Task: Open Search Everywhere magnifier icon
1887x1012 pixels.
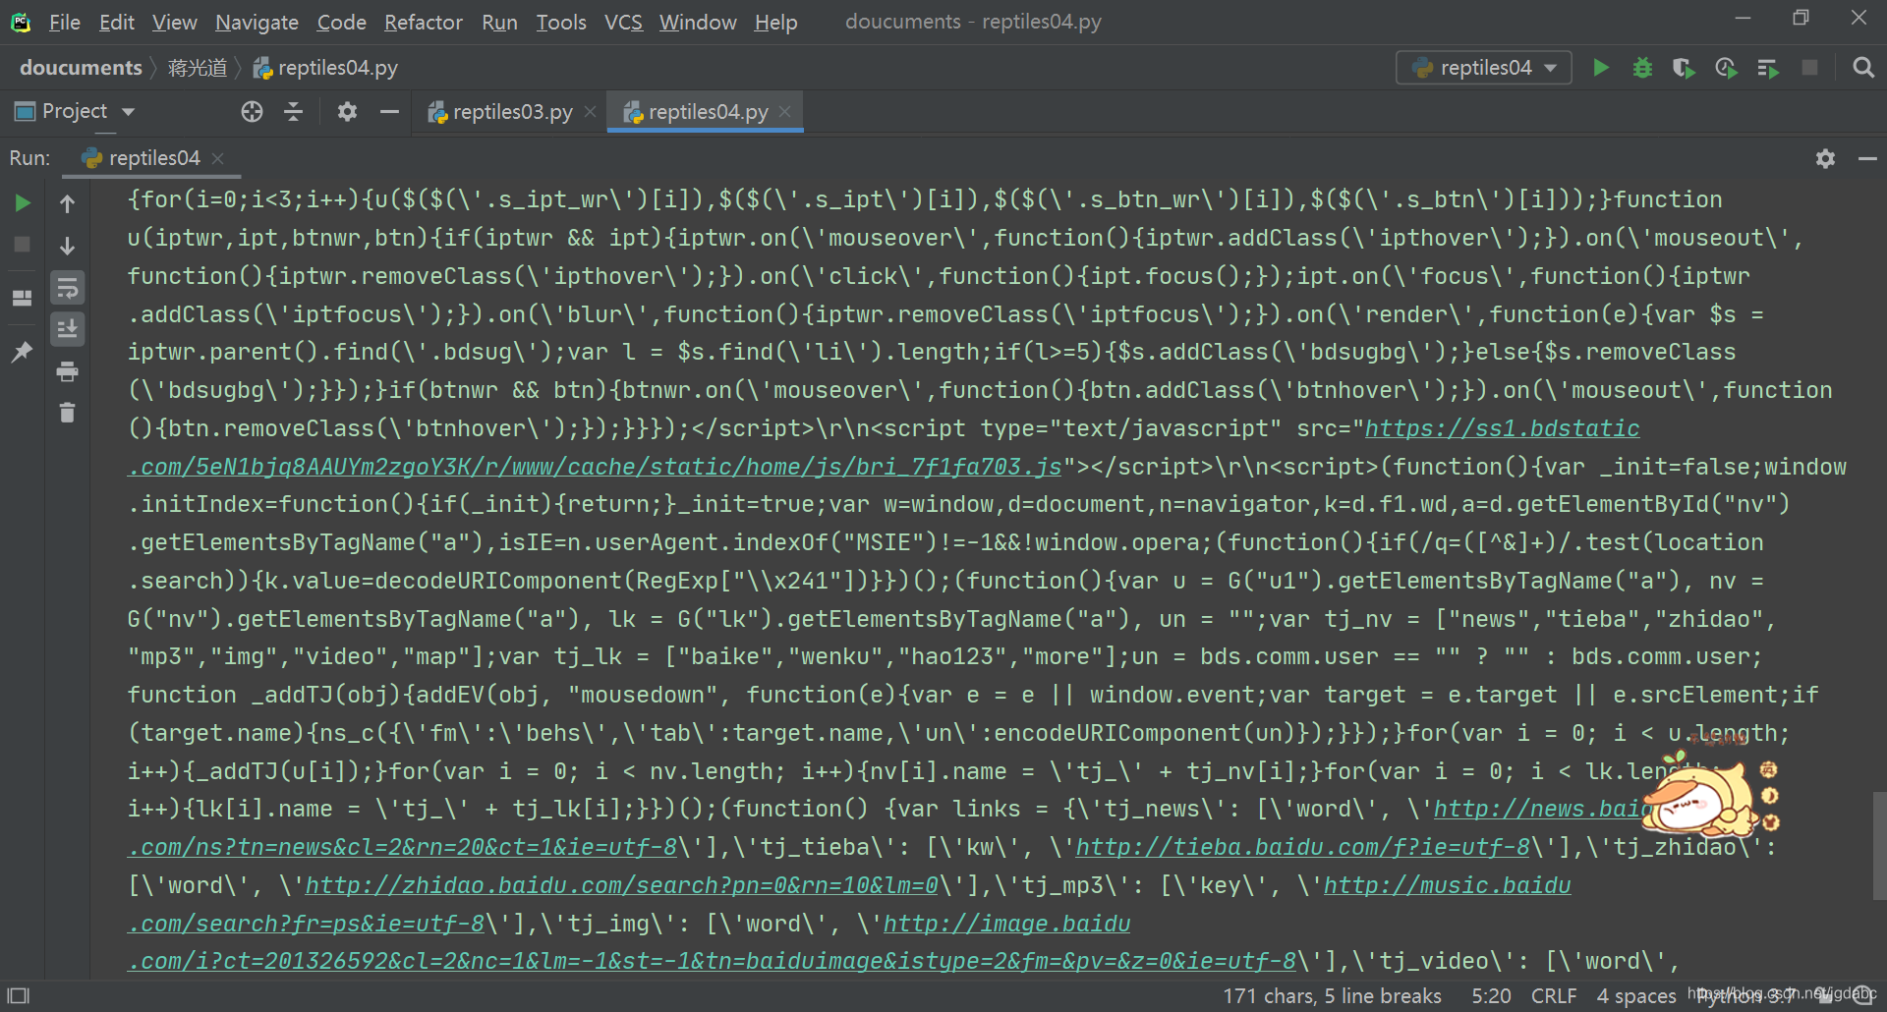Action: click(1862, 68)
